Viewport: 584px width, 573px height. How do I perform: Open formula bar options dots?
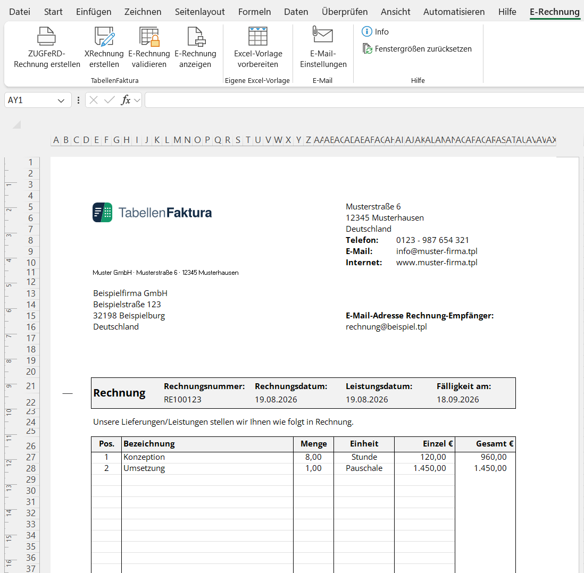78,100
